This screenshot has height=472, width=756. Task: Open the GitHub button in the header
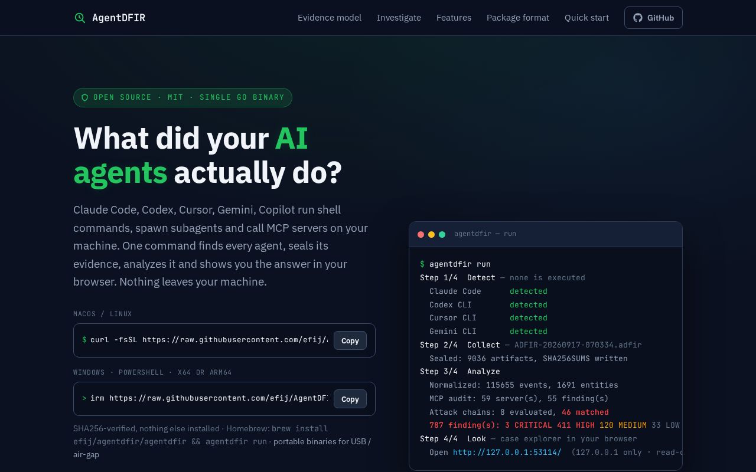click(x=653, y=18)
